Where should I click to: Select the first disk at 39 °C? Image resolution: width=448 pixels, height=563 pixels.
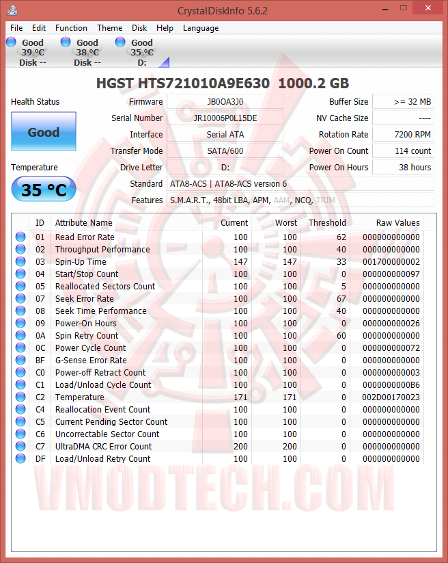pos(32,53)
